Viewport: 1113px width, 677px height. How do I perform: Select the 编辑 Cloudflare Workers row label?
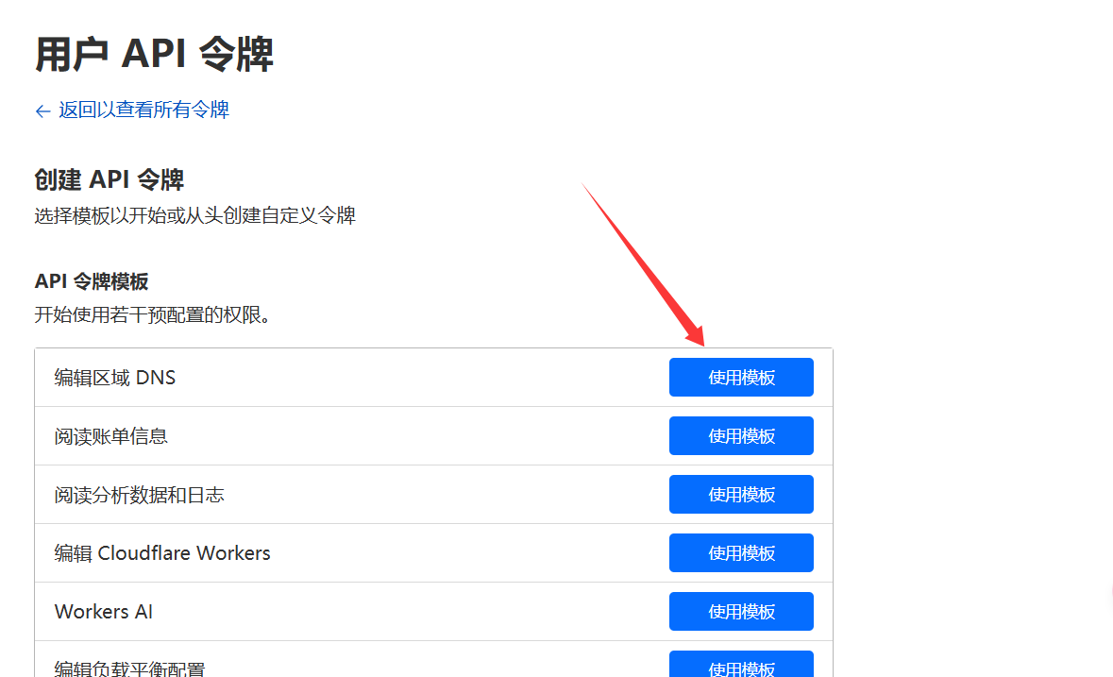point(162,553)
